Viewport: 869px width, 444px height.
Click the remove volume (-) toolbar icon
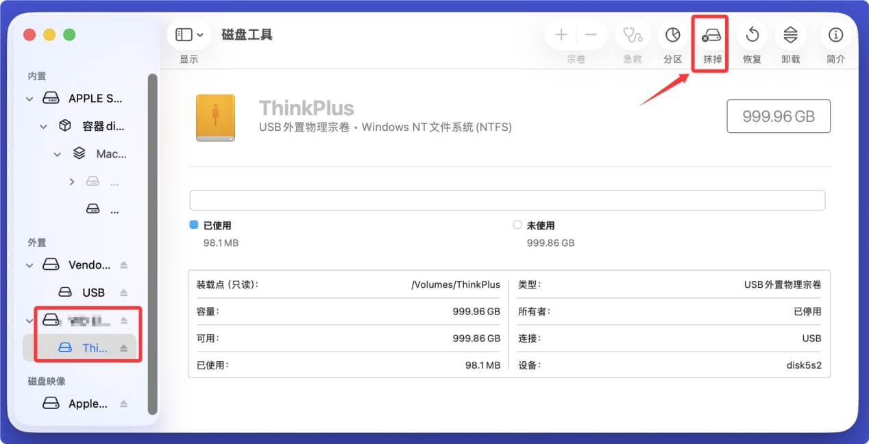(x=590, y=34)
